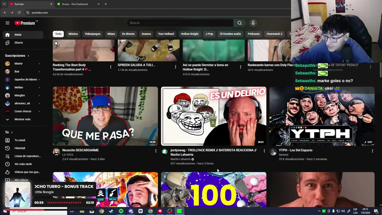Screen dimensions: 382x215
Task: Select the Todo filter chip
Action: [58, 34]
